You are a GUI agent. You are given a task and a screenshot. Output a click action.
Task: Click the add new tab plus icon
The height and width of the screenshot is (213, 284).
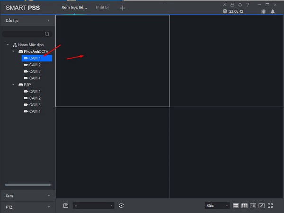tap(123, 8)
